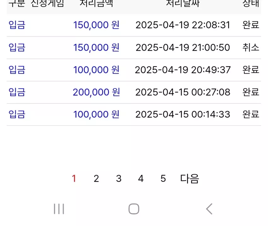Go to page 5 of history

163,179
